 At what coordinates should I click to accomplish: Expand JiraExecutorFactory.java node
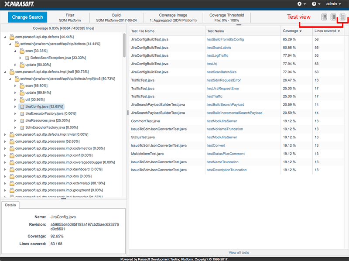[x=15, y=113]
